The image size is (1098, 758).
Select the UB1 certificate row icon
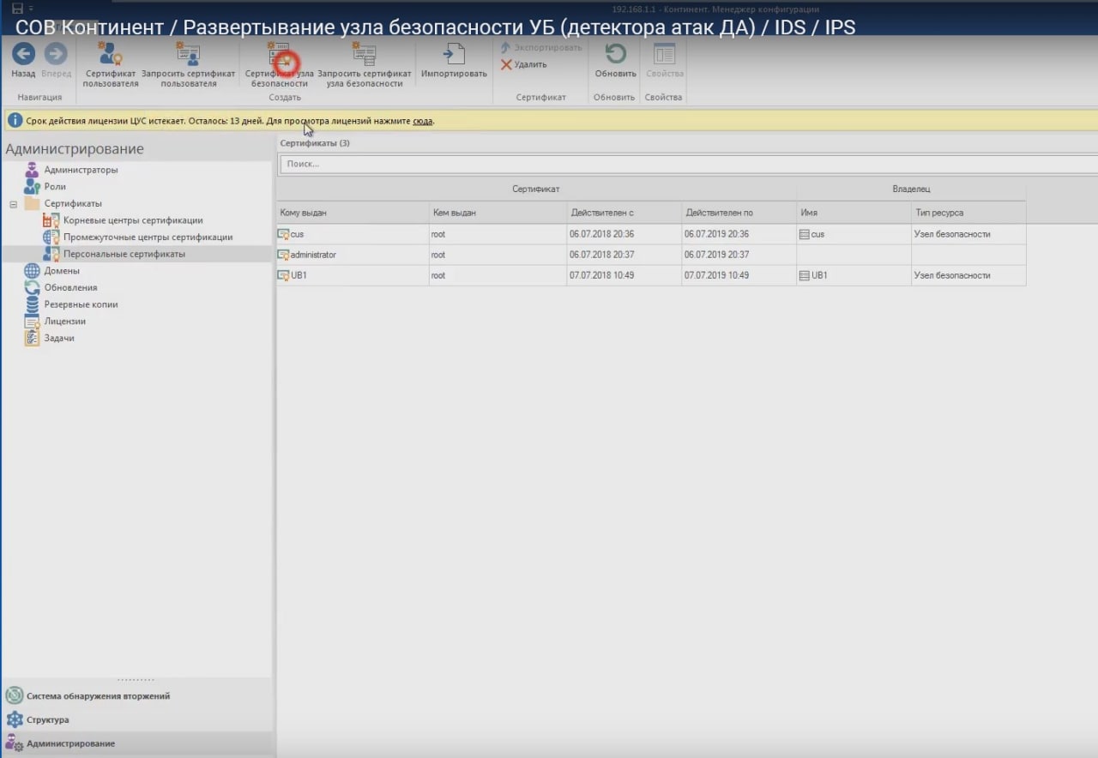pyautogui.click(x=283, y=275)
